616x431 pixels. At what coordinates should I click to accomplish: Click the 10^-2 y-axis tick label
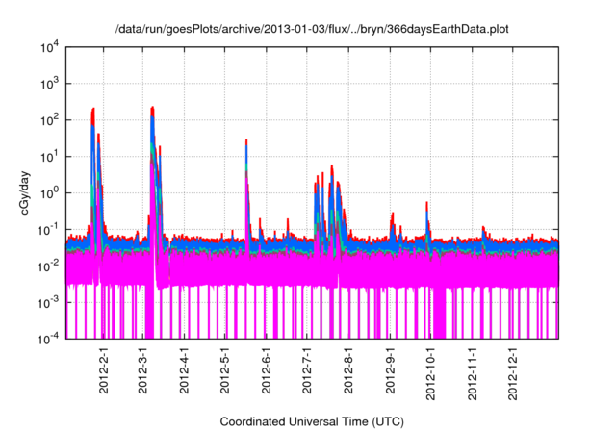point(48,266)
